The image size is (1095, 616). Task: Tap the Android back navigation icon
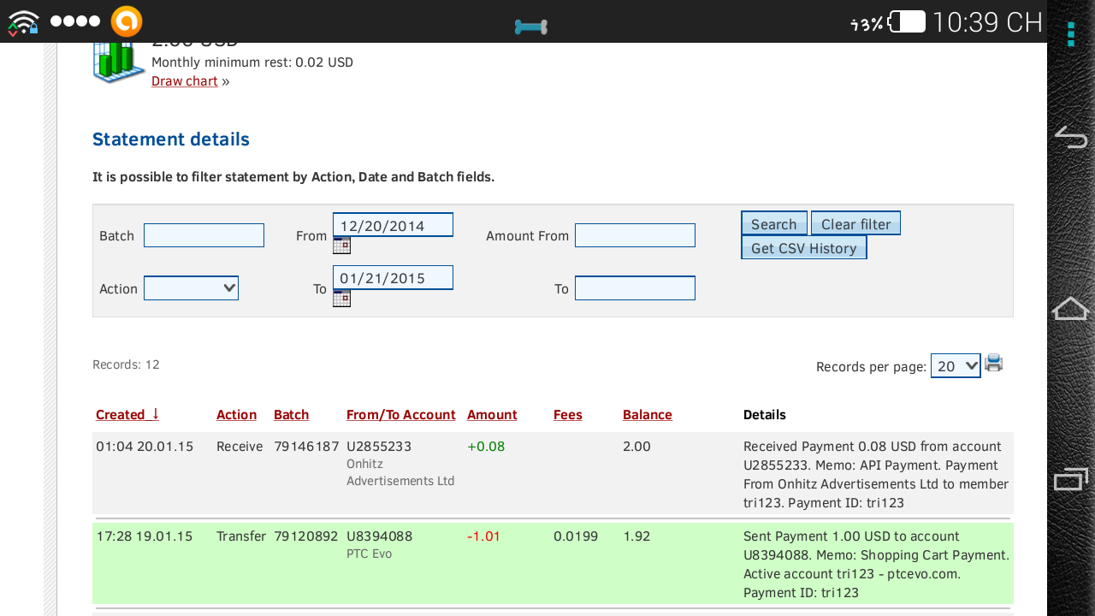1070,138
